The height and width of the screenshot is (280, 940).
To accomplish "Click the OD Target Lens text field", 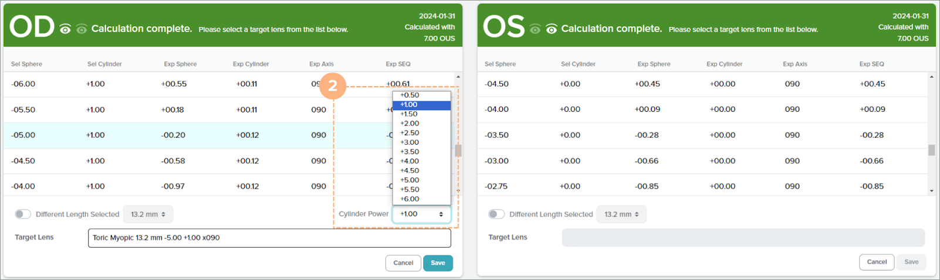I will point(269,238).
